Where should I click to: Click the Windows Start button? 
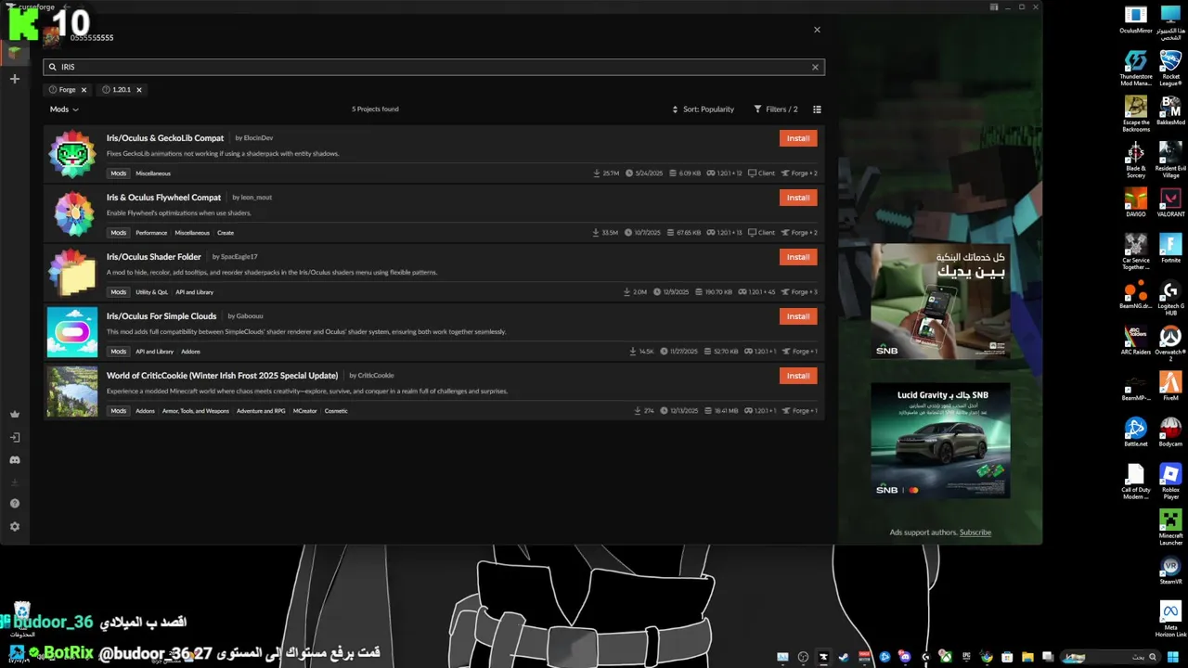(1172, 657)
